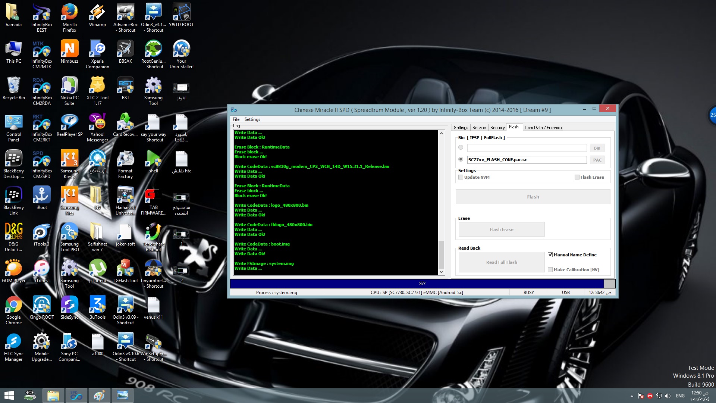Click SC77xx_FLASH_CONF.pac.sc path field
This screenshot has height=403, width=716.
coord(527,160)
